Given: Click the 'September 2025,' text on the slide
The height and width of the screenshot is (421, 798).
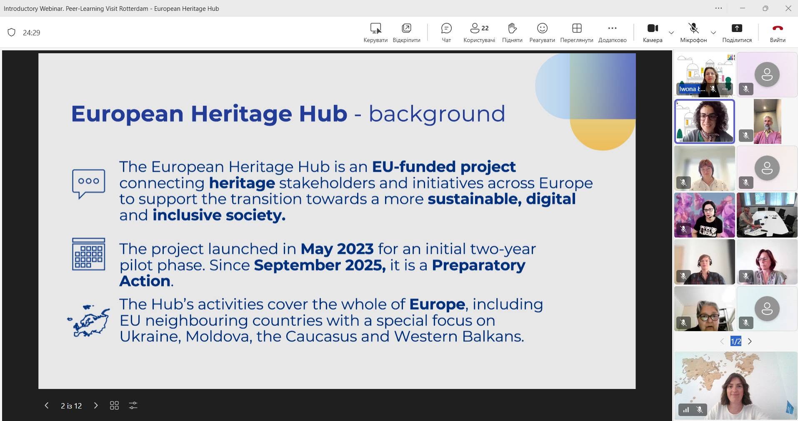Looking at the screenshot, I should point(320,265).
